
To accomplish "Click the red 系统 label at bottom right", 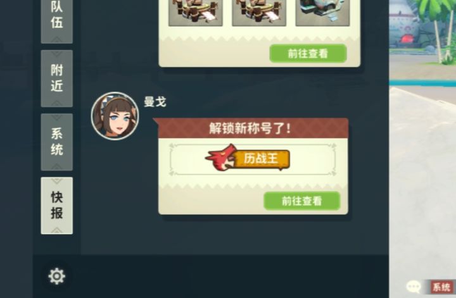I will point(442,287).
